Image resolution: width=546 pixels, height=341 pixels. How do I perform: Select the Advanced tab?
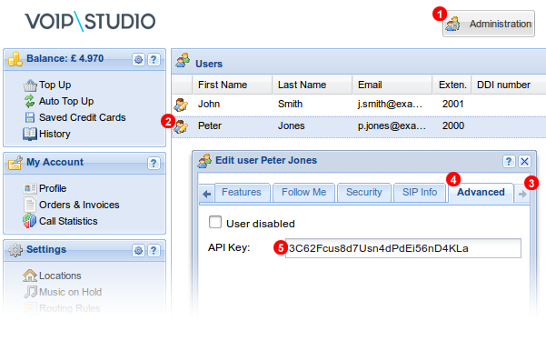(x=481, y=193)
